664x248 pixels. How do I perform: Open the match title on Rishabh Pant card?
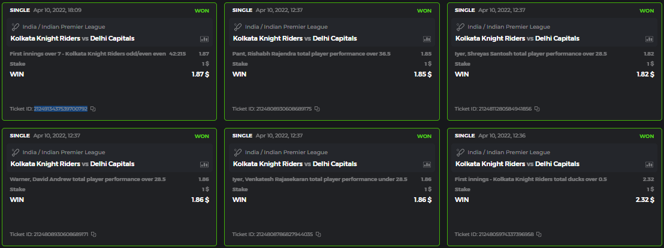(295, 39)
